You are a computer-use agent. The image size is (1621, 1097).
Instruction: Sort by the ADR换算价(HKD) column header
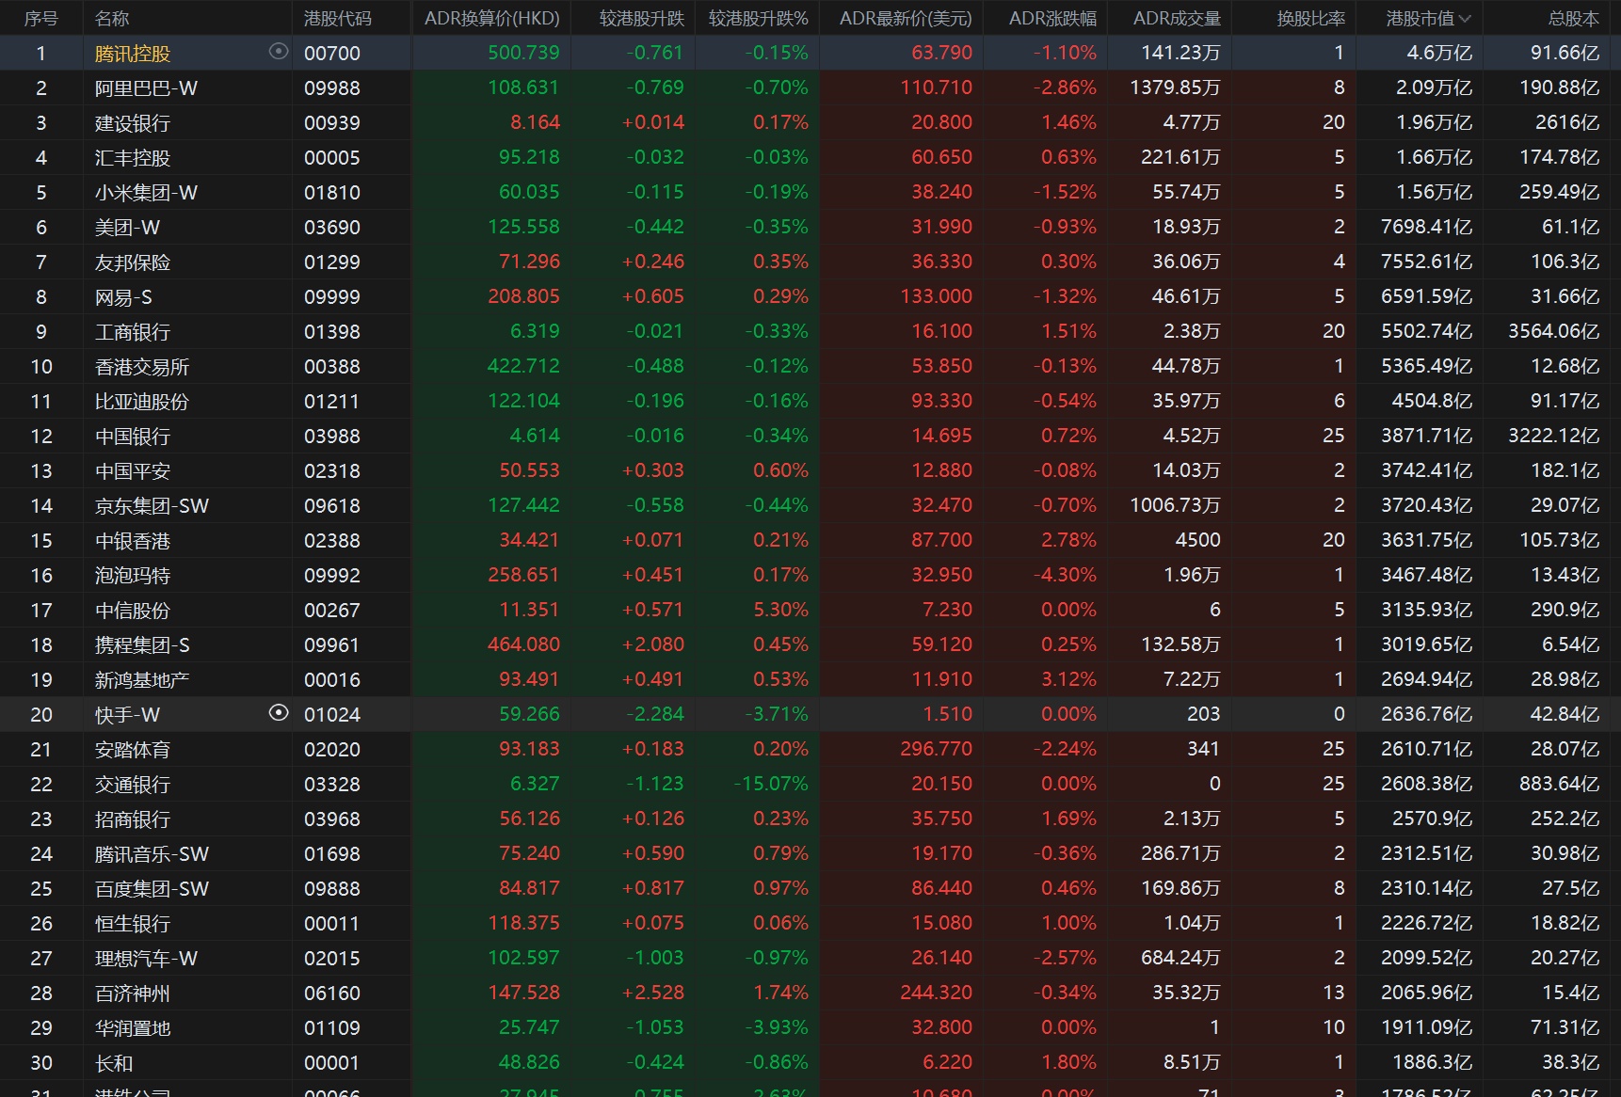pyautogui.click(x=491, y=19)
